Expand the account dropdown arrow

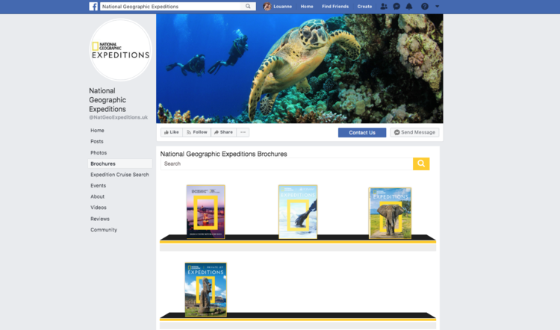click(437, 7)
